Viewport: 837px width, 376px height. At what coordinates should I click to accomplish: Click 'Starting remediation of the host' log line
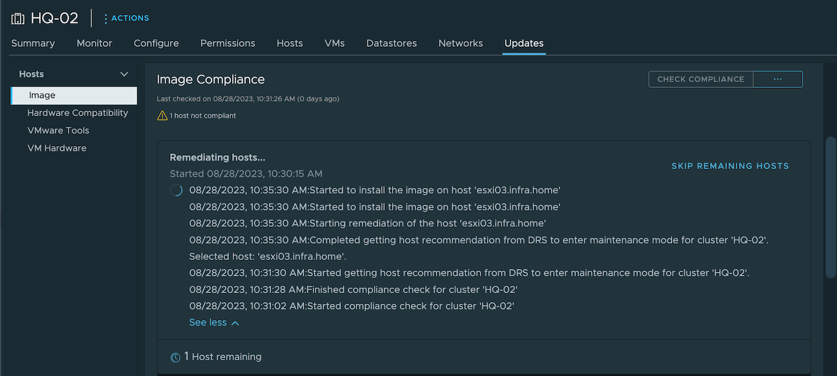pyautogui.click(x=367, y=223)
